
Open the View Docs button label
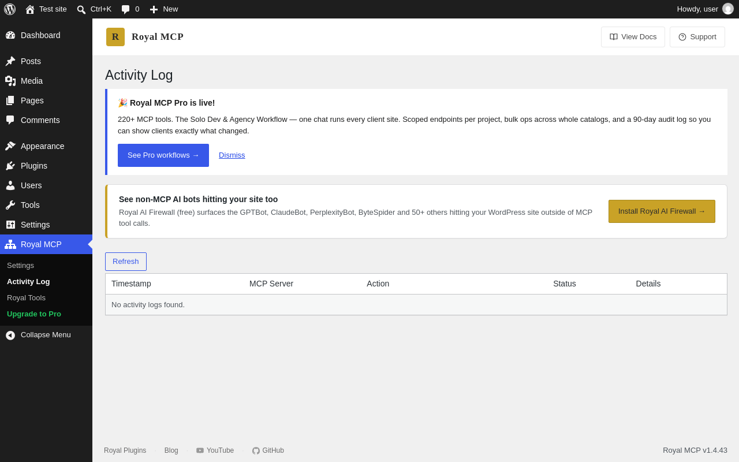coord(639,37)
